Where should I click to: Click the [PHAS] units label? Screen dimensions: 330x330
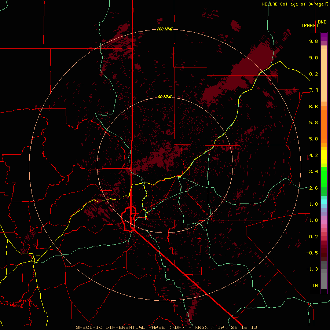(310, 25)
